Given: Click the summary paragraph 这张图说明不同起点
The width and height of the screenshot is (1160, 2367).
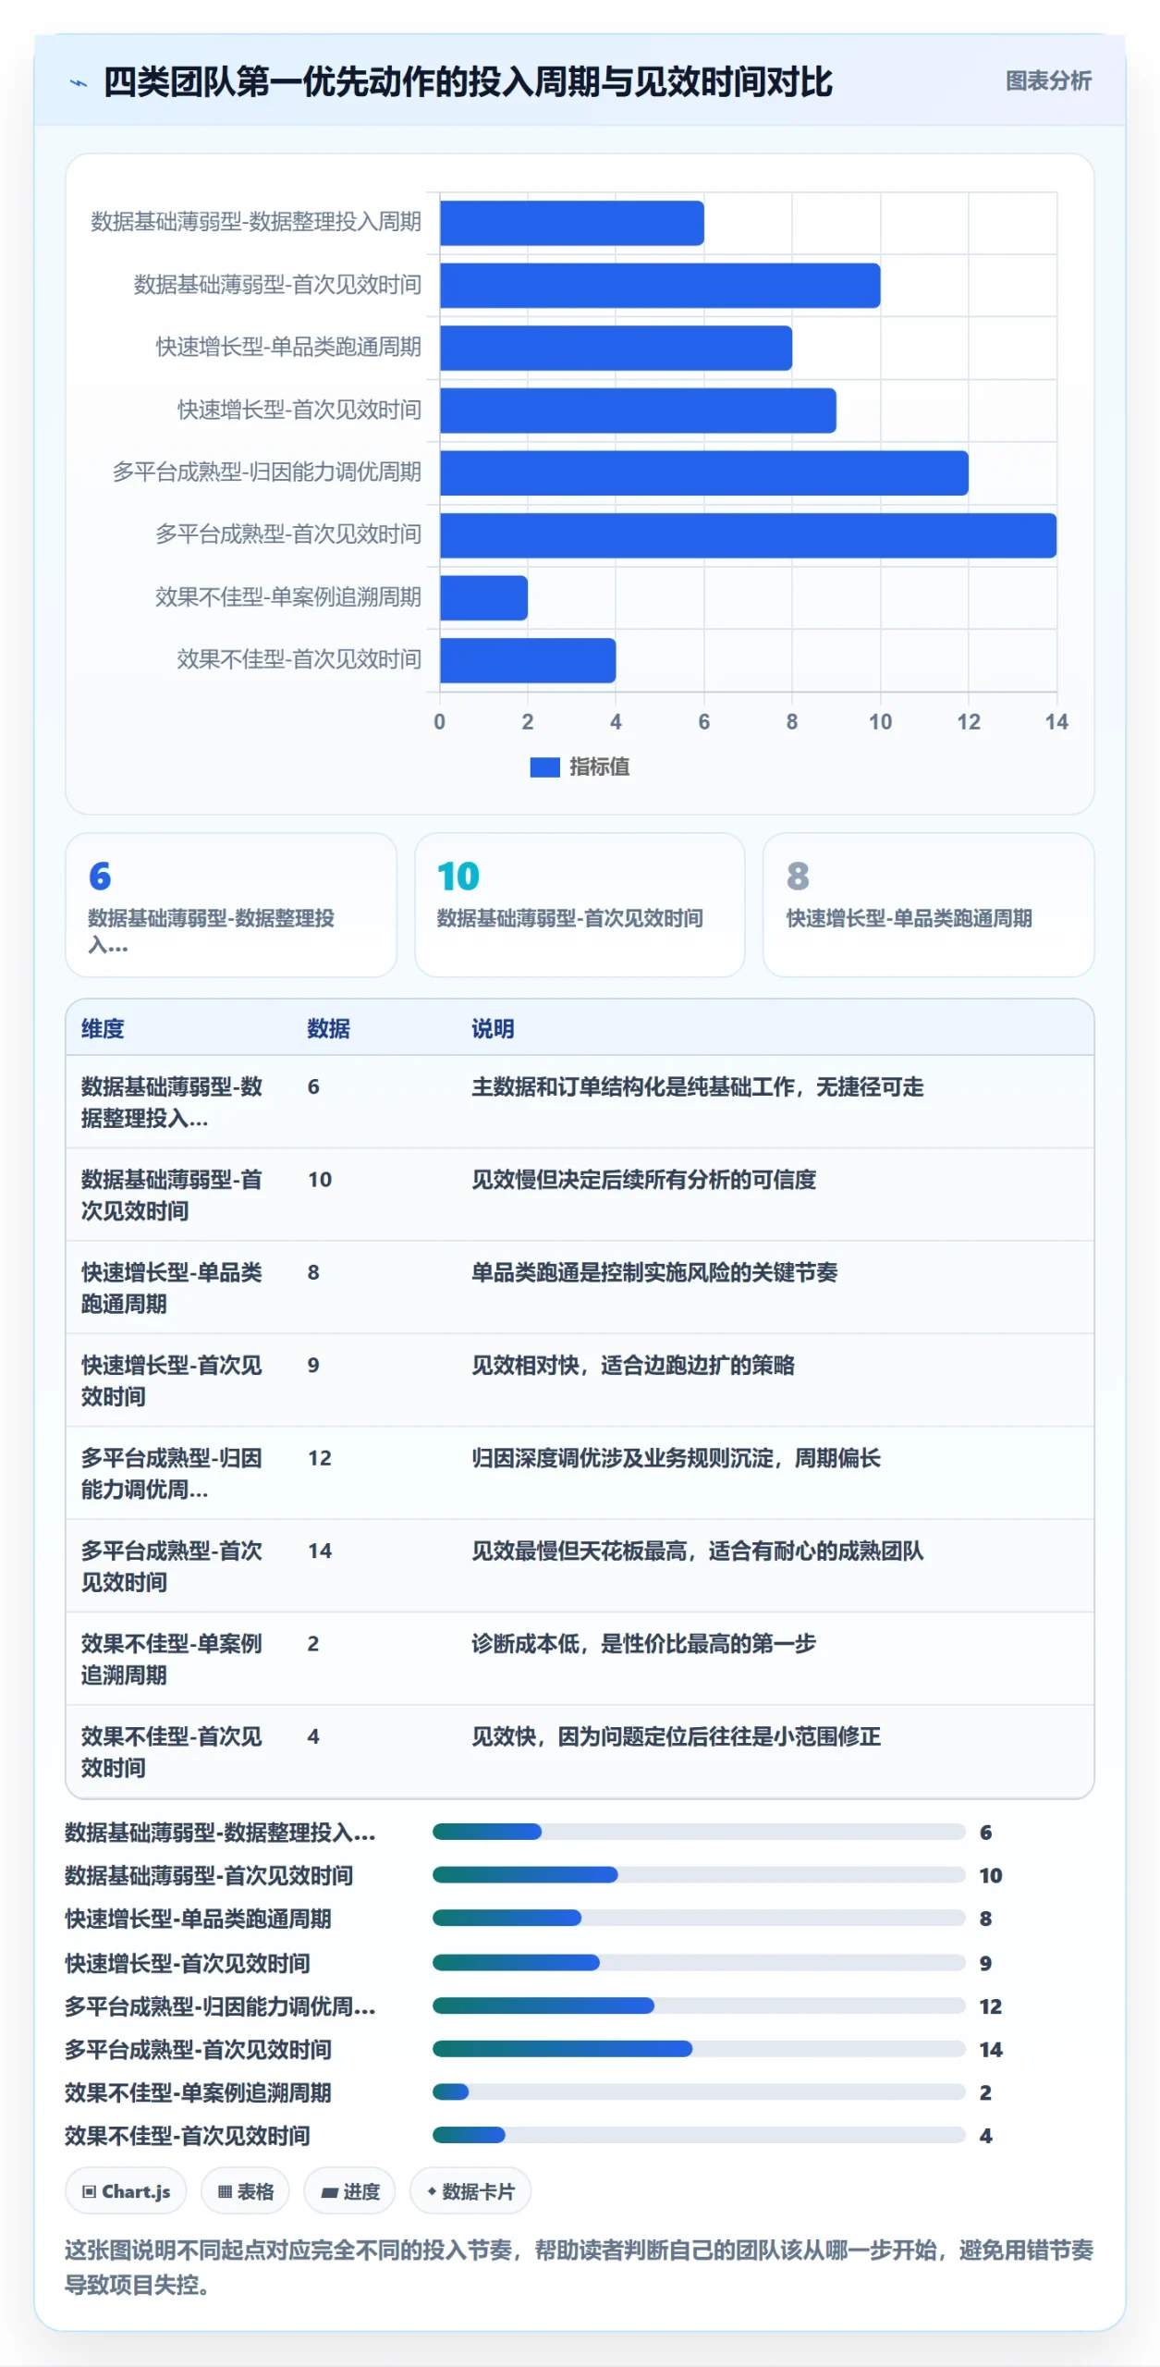Looking at the screenshot, I should [580, 2267].
